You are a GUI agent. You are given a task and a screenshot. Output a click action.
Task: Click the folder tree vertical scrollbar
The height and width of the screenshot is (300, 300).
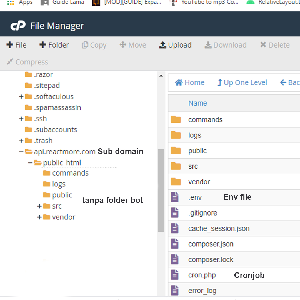pos(161,190)
